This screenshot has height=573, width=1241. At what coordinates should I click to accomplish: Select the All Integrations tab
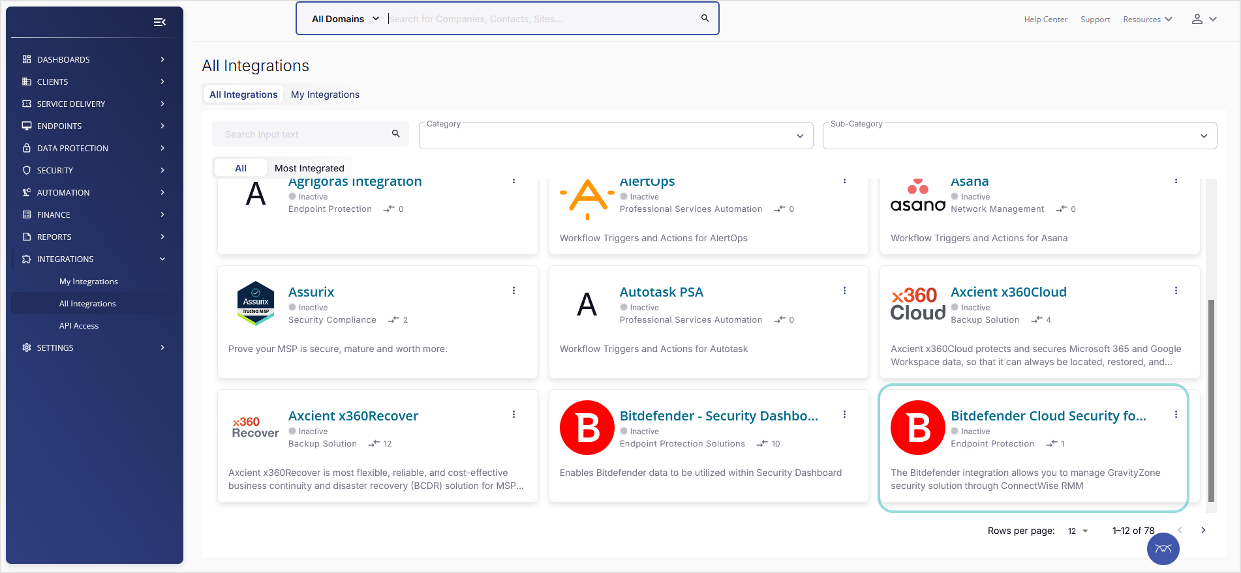[x=243, y=95]
